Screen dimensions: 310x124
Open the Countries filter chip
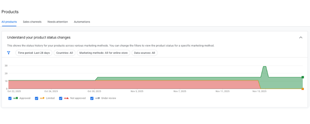pos(65,53)
